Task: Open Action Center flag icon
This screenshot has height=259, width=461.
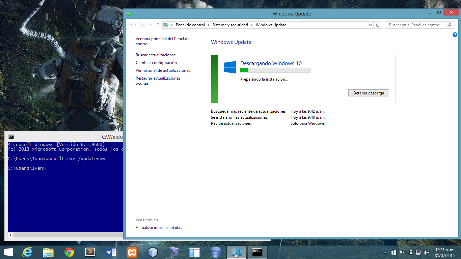Action: 402,252
